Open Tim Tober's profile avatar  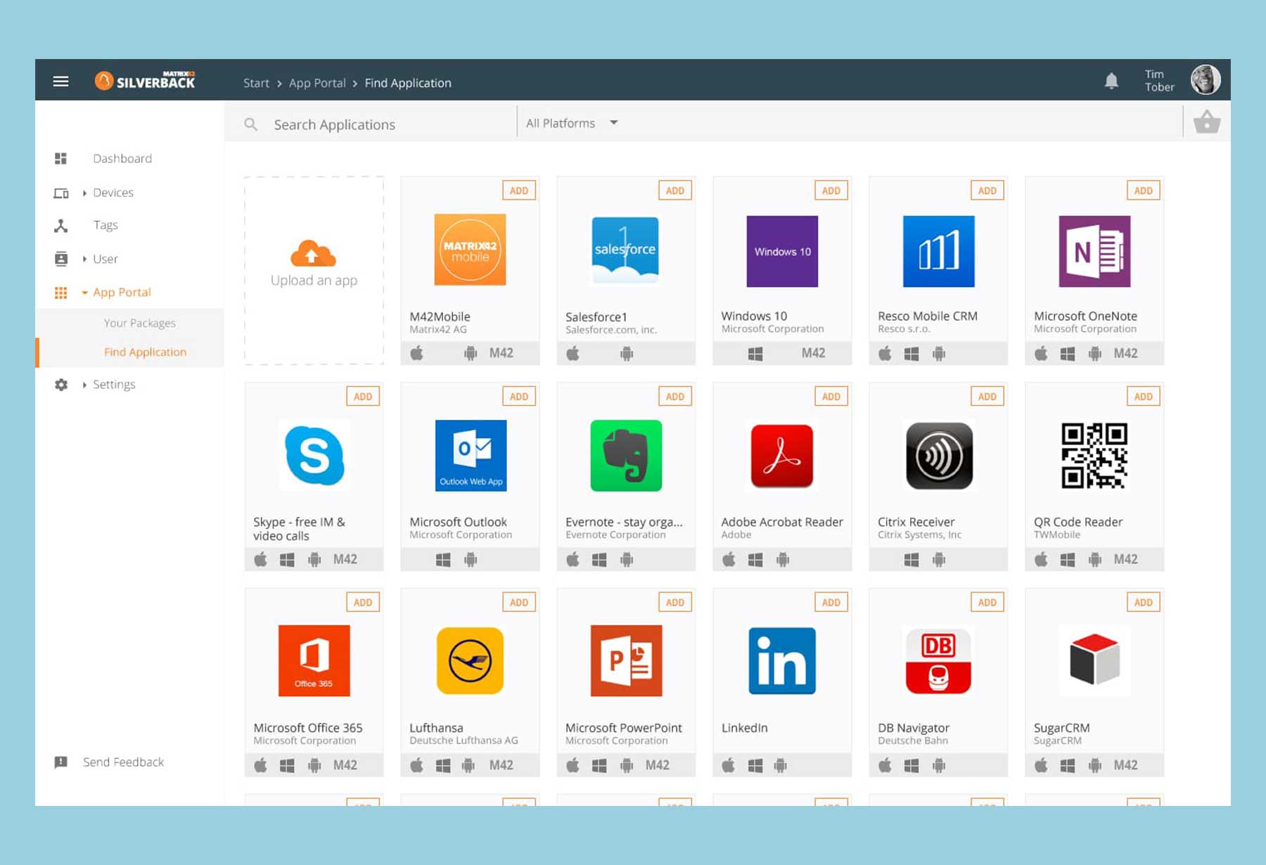click(1206, 80)
